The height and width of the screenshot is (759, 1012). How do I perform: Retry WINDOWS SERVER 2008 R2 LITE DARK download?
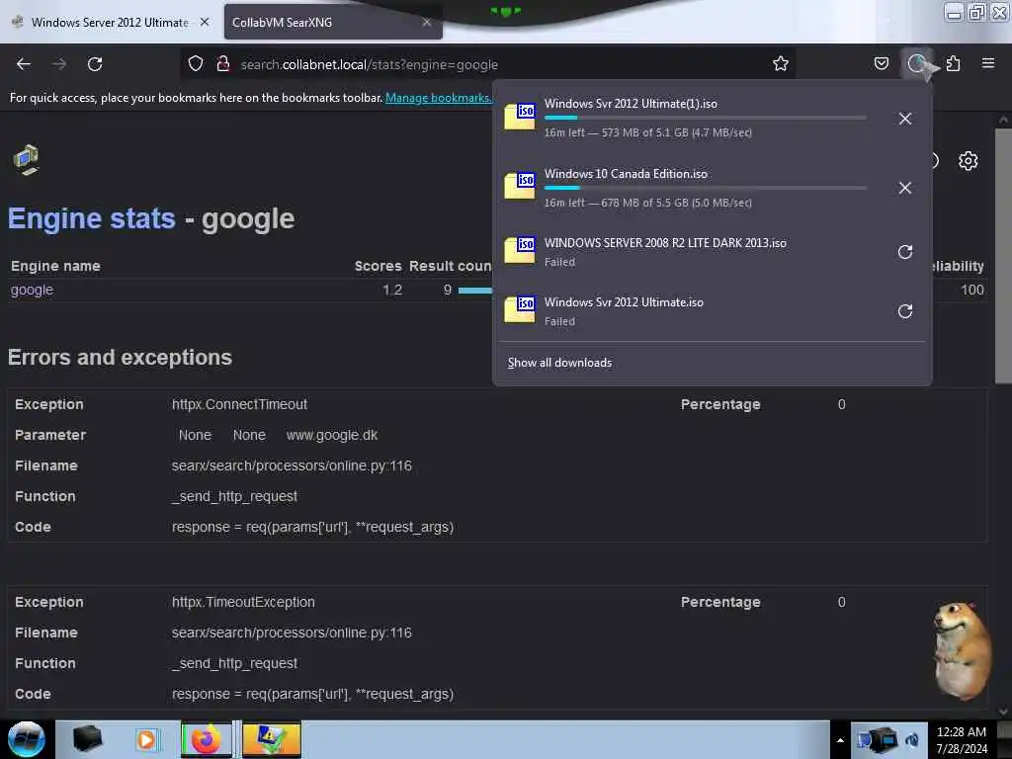(x=905, y=252)
